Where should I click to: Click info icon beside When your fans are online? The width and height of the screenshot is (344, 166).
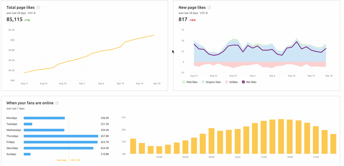[x=57, y=103]
